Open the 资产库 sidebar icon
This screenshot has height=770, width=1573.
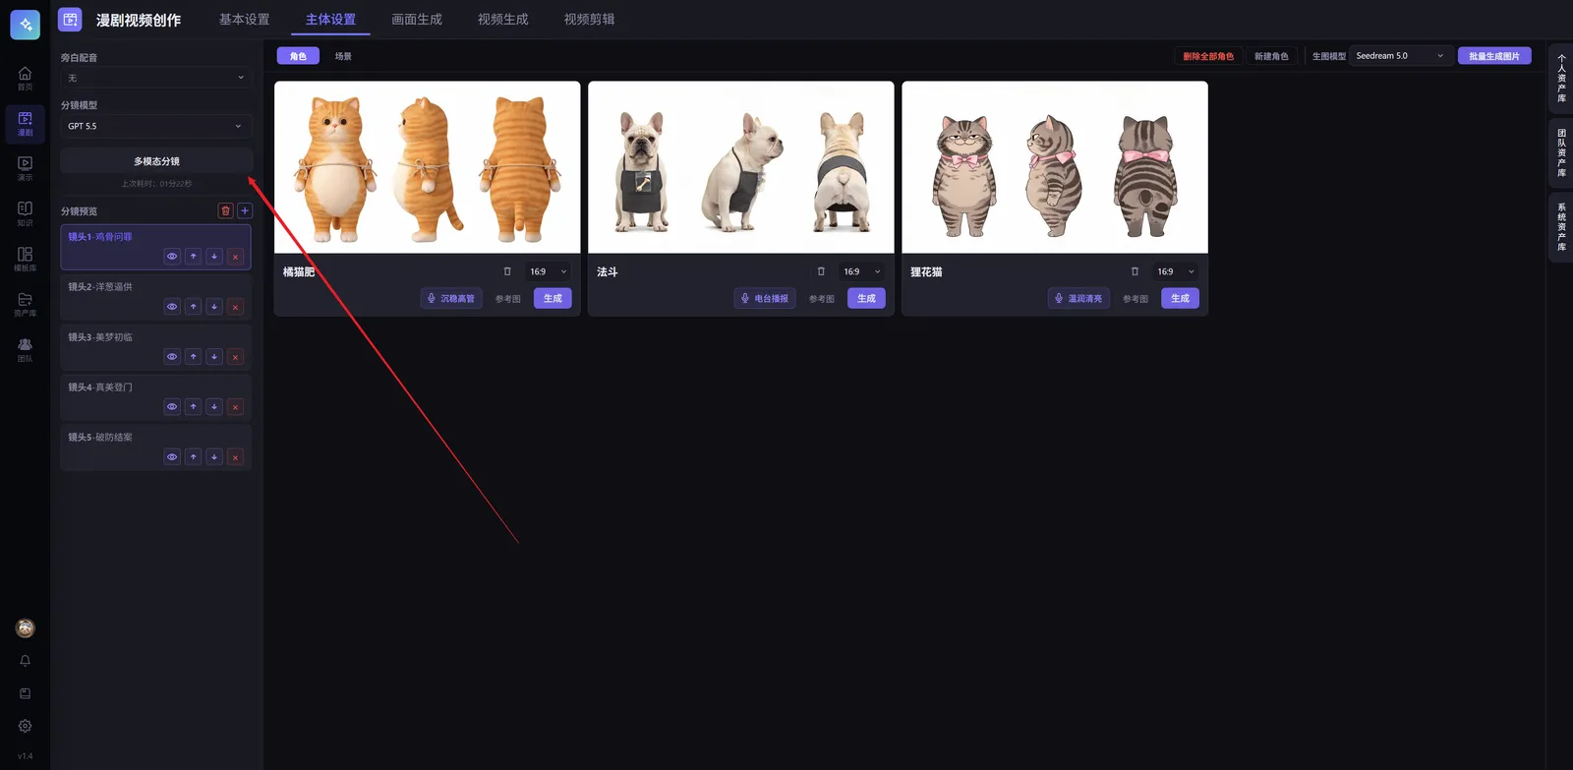pos(25,304)
